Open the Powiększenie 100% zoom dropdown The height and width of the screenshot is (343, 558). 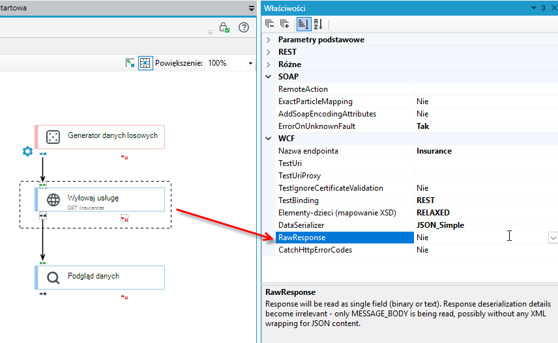(x=250, y=63)
